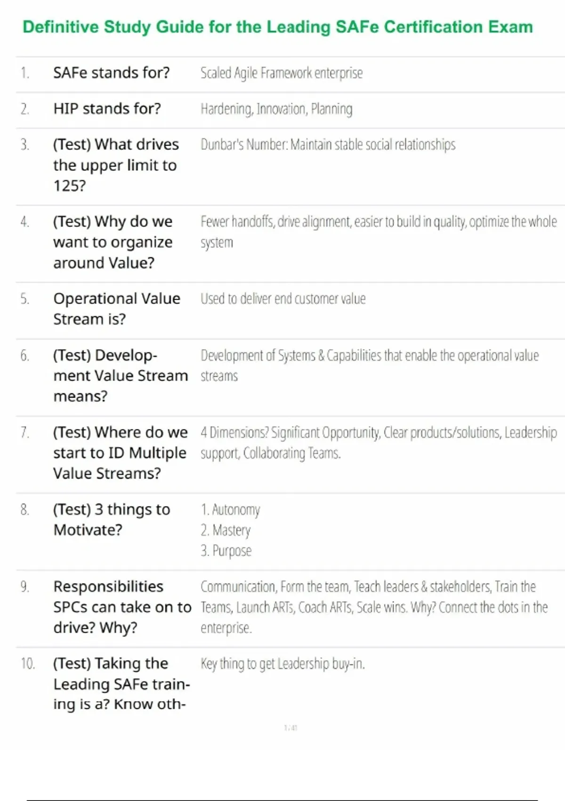Viewport: 565px width, 801px height.
Task: Select the answer "Used to deliver end customer value"
Action: [283, 299]
